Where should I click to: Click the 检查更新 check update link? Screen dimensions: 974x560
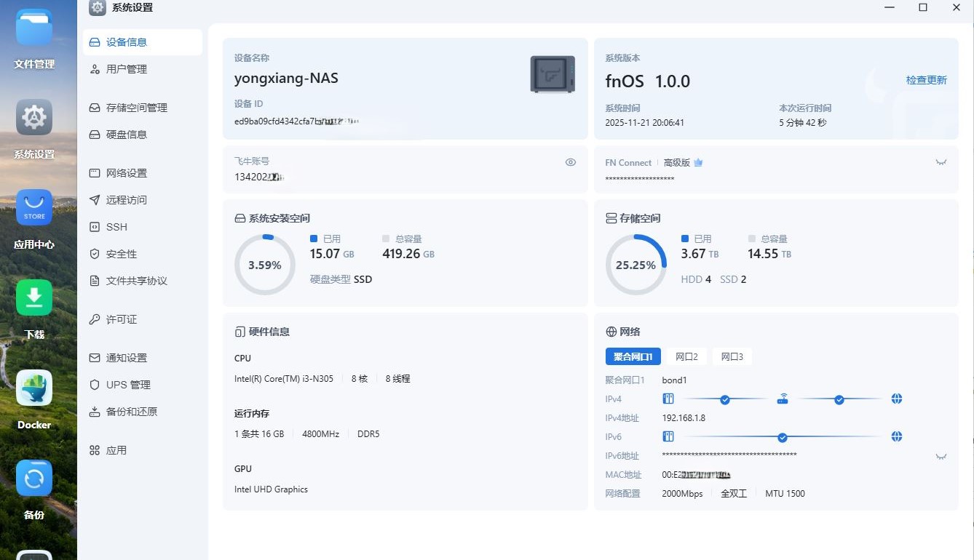click(x=926, y=80)
